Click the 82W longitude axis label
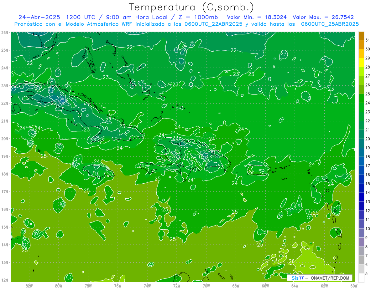 coord(29,286)
